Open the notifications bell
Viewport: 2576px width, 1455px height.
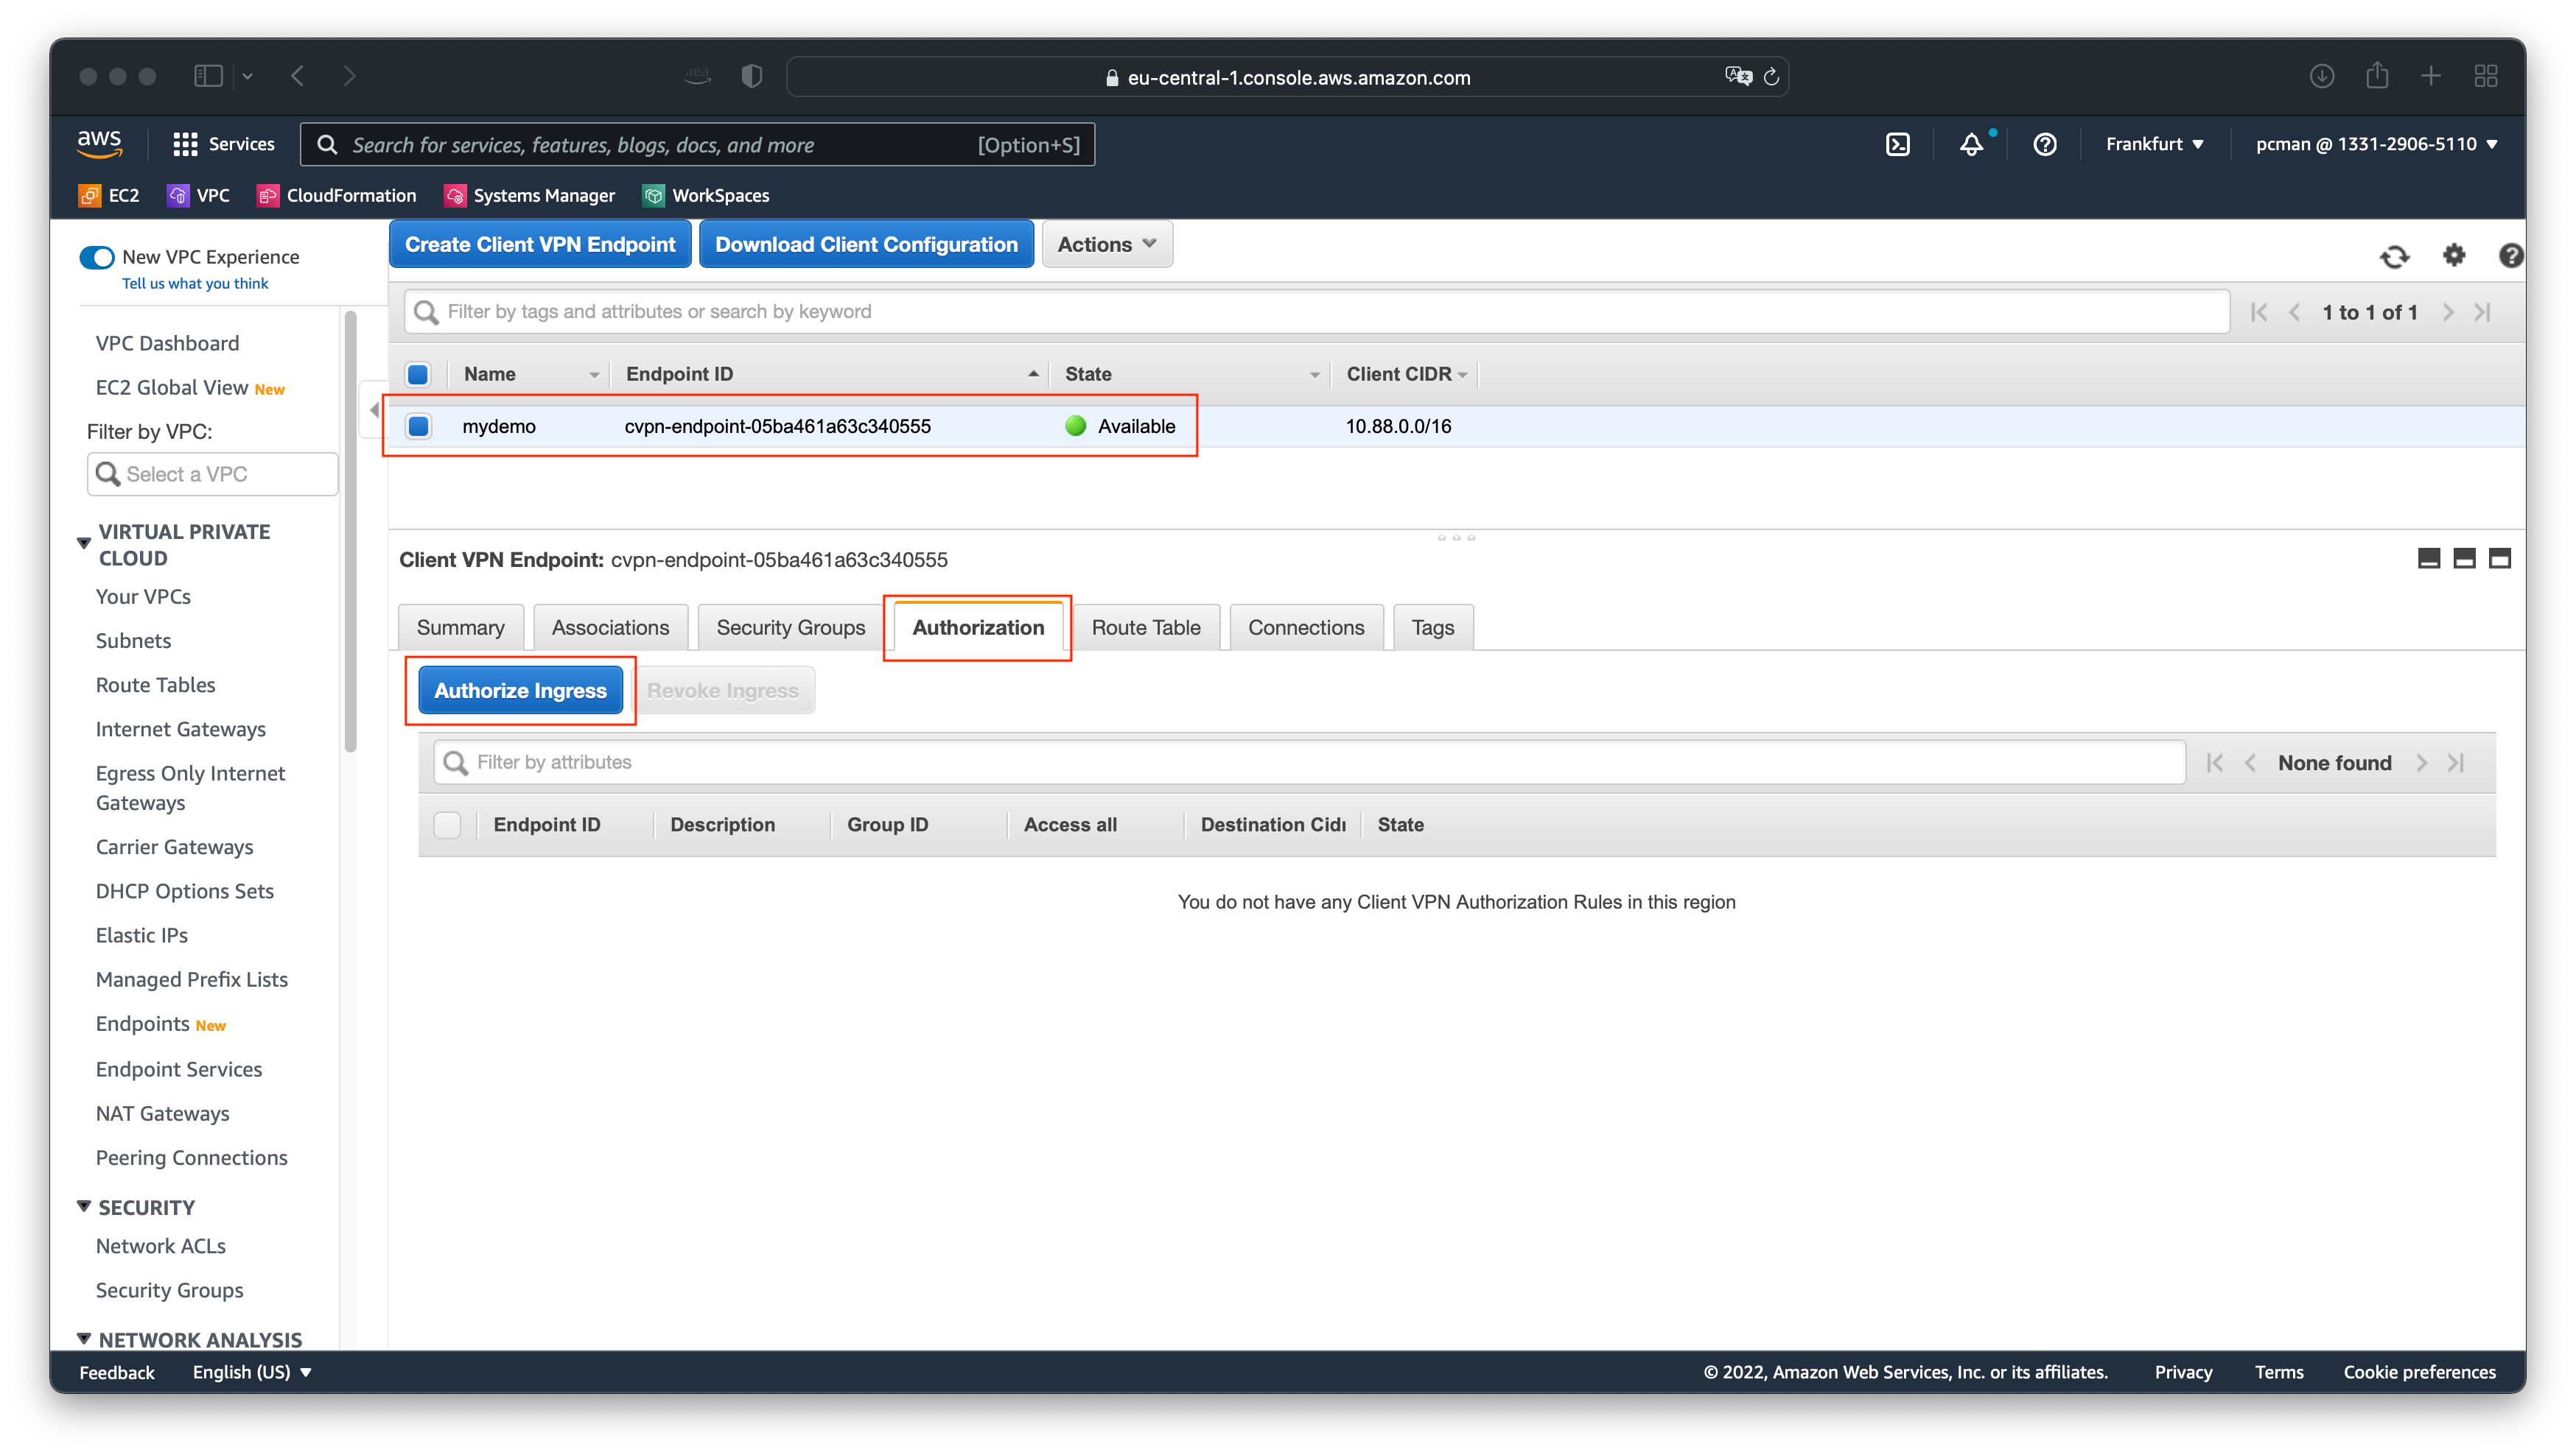coord(1971,144)
